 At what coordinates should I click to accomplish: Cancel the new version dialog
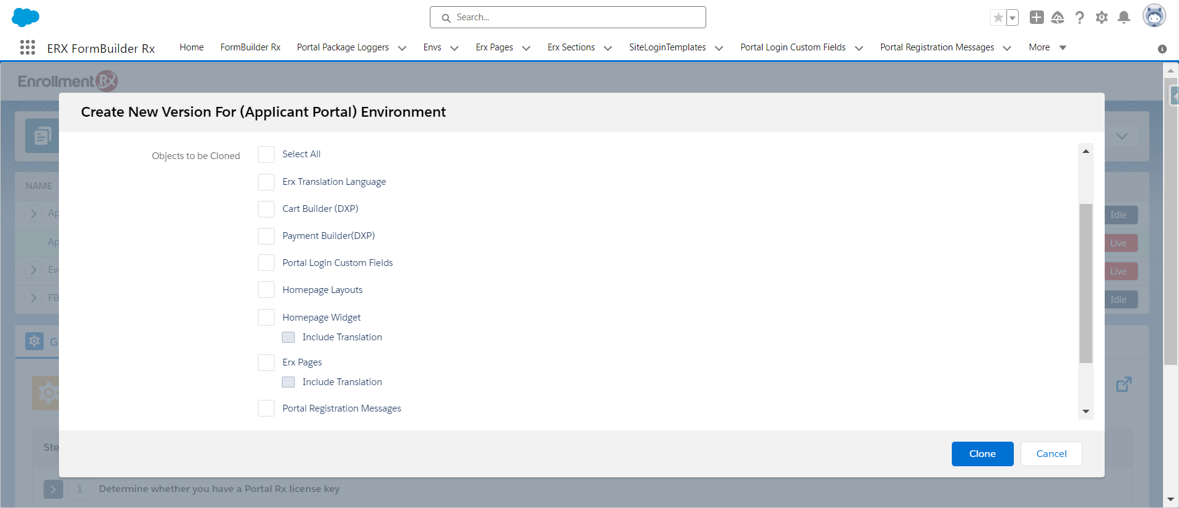coord(1051,454)
